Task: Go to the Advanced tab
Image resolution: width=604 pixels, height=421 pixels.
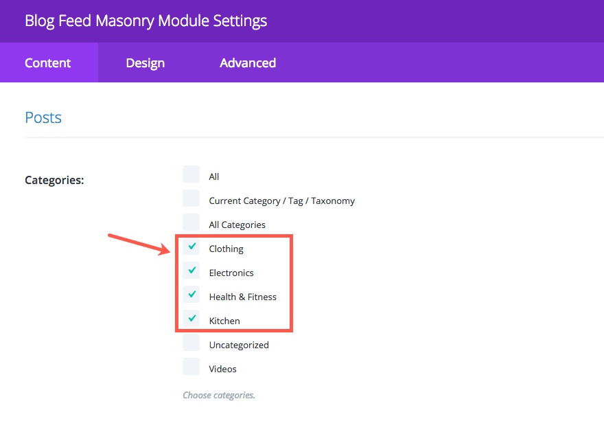Action: click(x=248, y=62)
